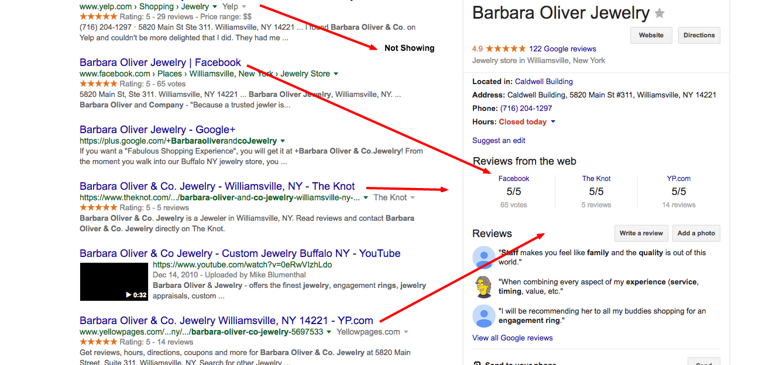
Task: Click Write a review button
Action: point(641,233)
